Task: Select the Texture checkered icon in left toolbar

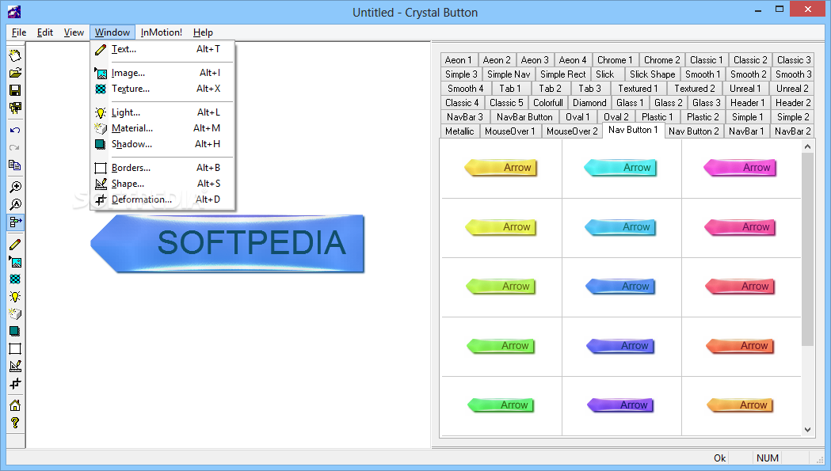Action: pyautogui.click(x=15, y=279)
